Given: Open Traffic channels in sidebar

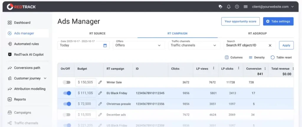Looking at the screenshot, I should pos(26,123).
